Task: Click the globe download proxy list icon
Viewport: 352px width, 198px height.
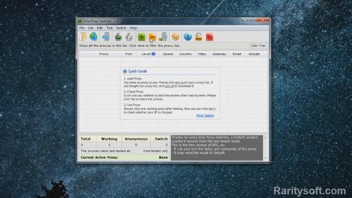Action: [x=94, y=37]
